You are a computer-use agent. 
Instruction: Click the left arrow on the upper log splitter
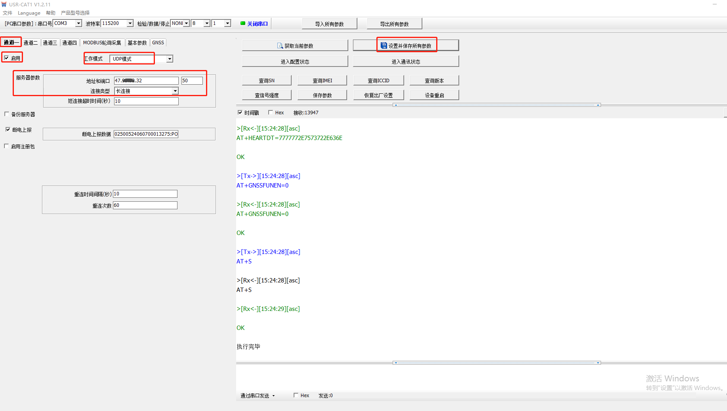click(x=395, y=105)
